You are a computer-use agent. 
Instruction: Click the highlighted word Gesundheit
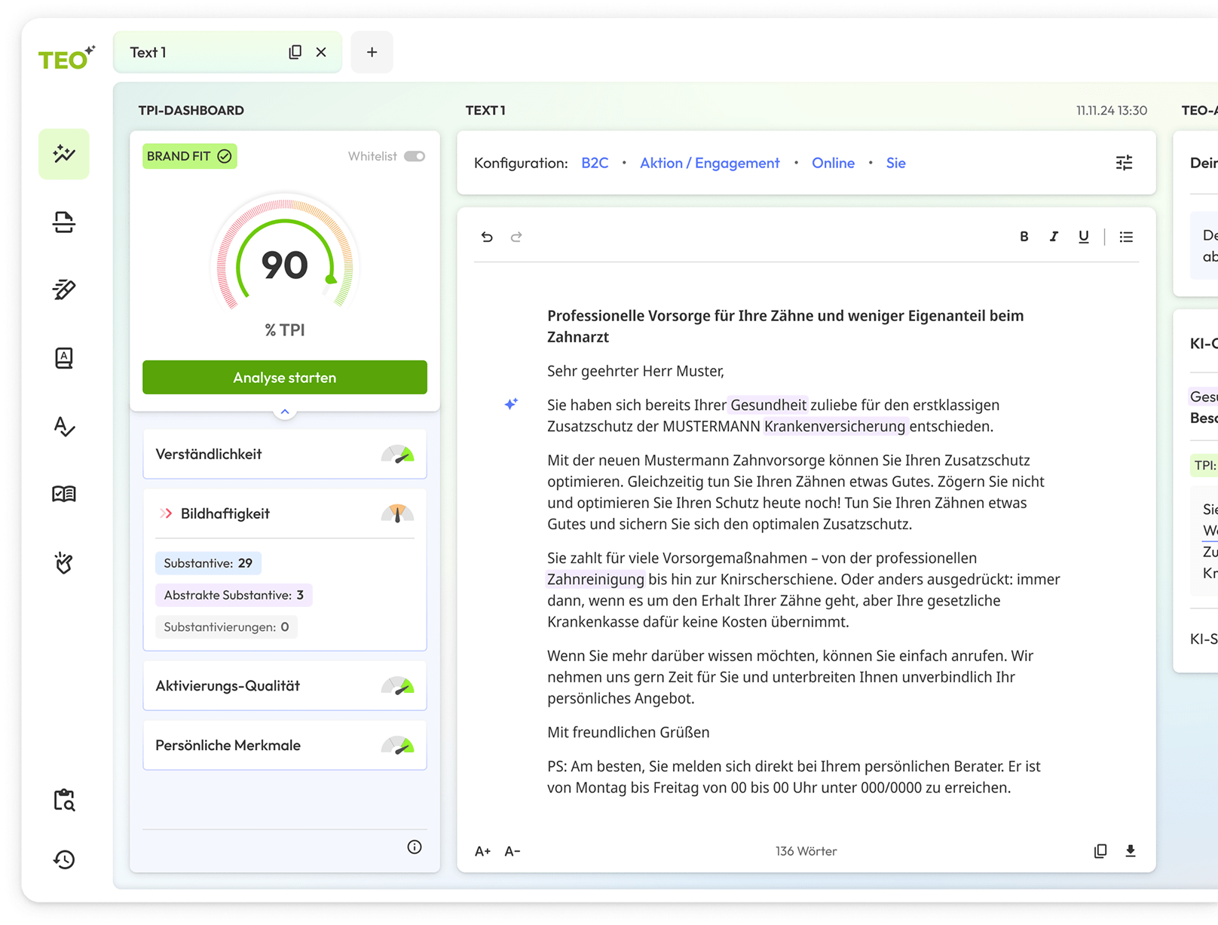(768, 405)
